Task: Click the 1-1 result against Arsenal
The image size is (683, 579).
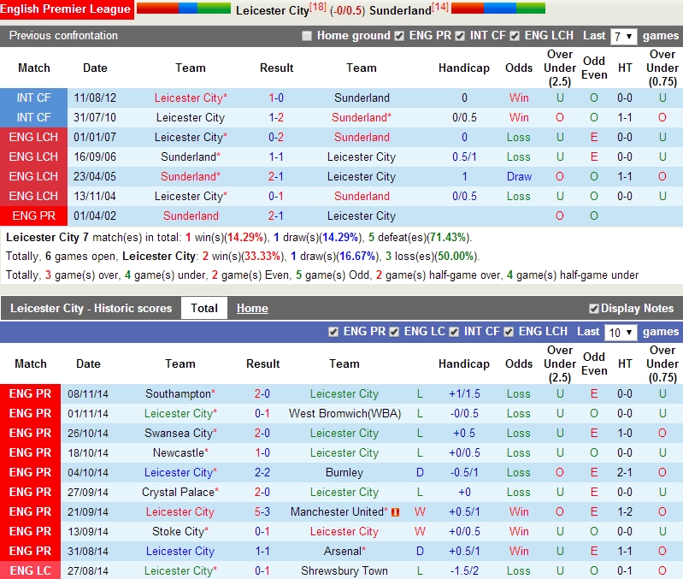Action: (262, 551)
